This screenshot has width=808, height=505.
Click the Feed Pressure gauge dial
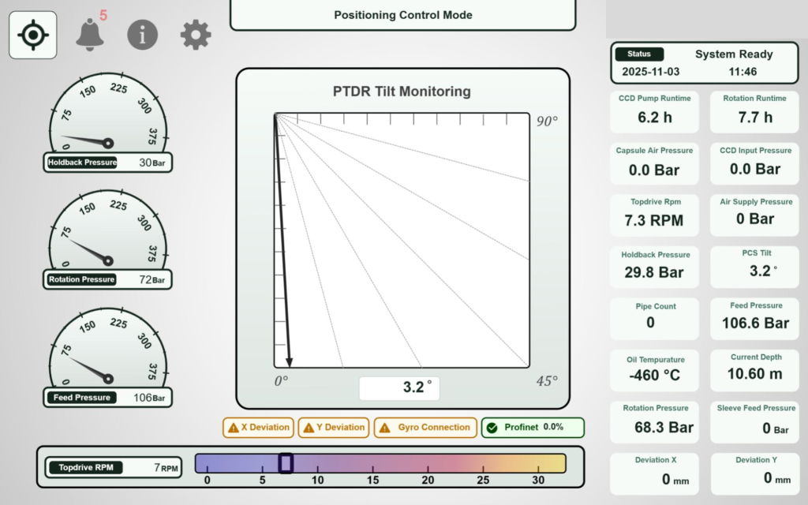(x=108, y=348)
